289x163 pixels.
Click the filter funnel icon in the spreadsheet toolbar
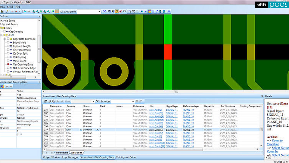pos(97,101)
